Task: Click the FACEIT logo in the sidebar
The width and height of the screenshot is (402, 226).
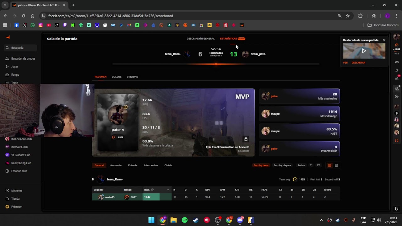Action: 8,37
